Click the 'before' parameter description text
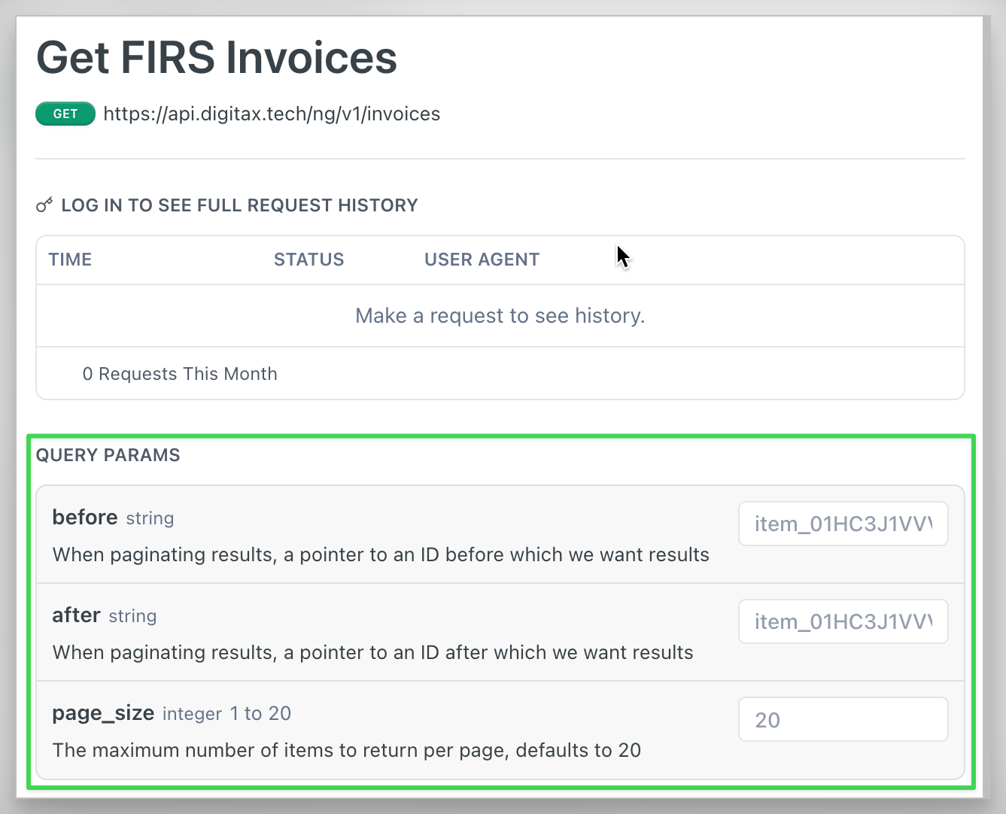The height and width of the screenshot is (814, 1006). click(381, 554)
